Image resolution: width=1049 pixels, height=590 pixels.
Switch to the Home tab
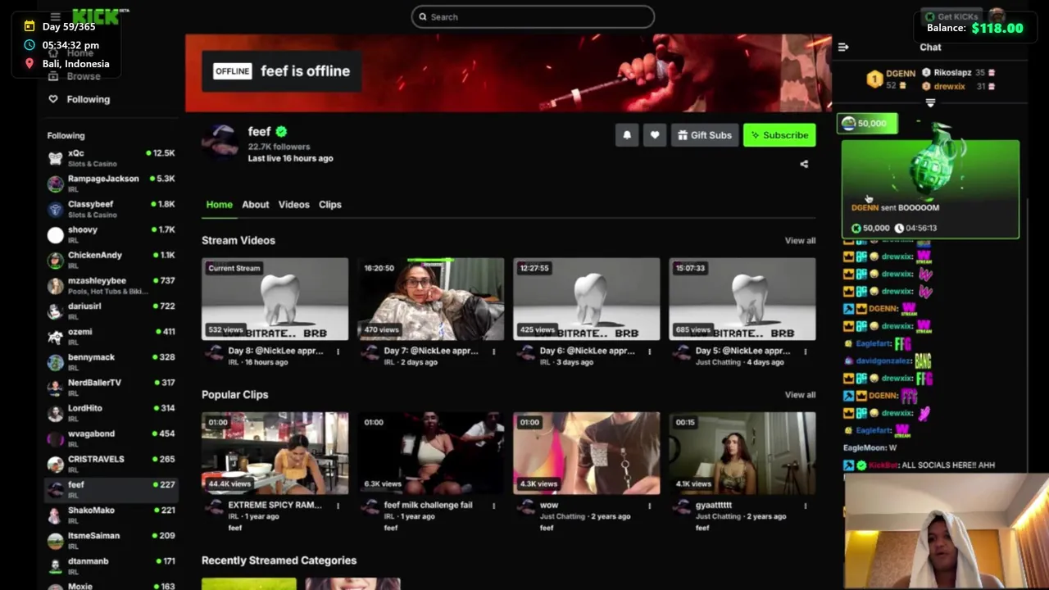tap(219, 204)
